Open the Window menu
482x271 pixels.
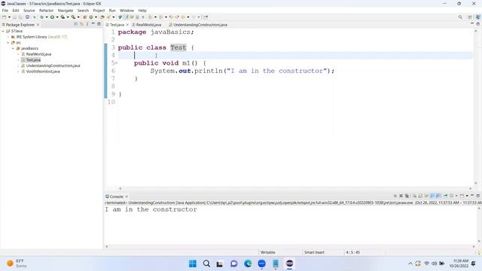(127, 11)
